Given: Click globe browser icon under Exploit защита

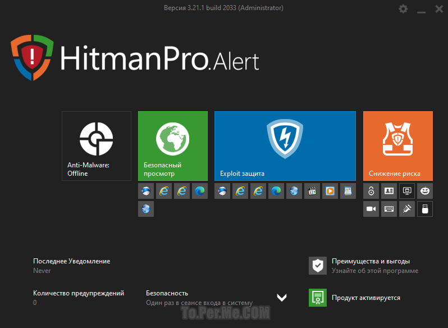Looking at the screenshot, I should (x=294, y=191).
